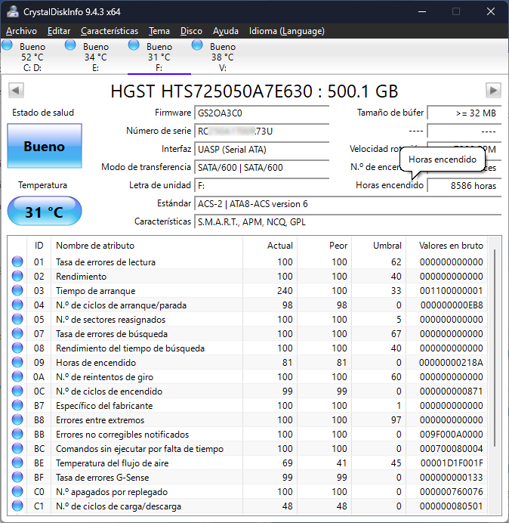Click the Estándar field ACS-2
509x523 pixels.
348,204
